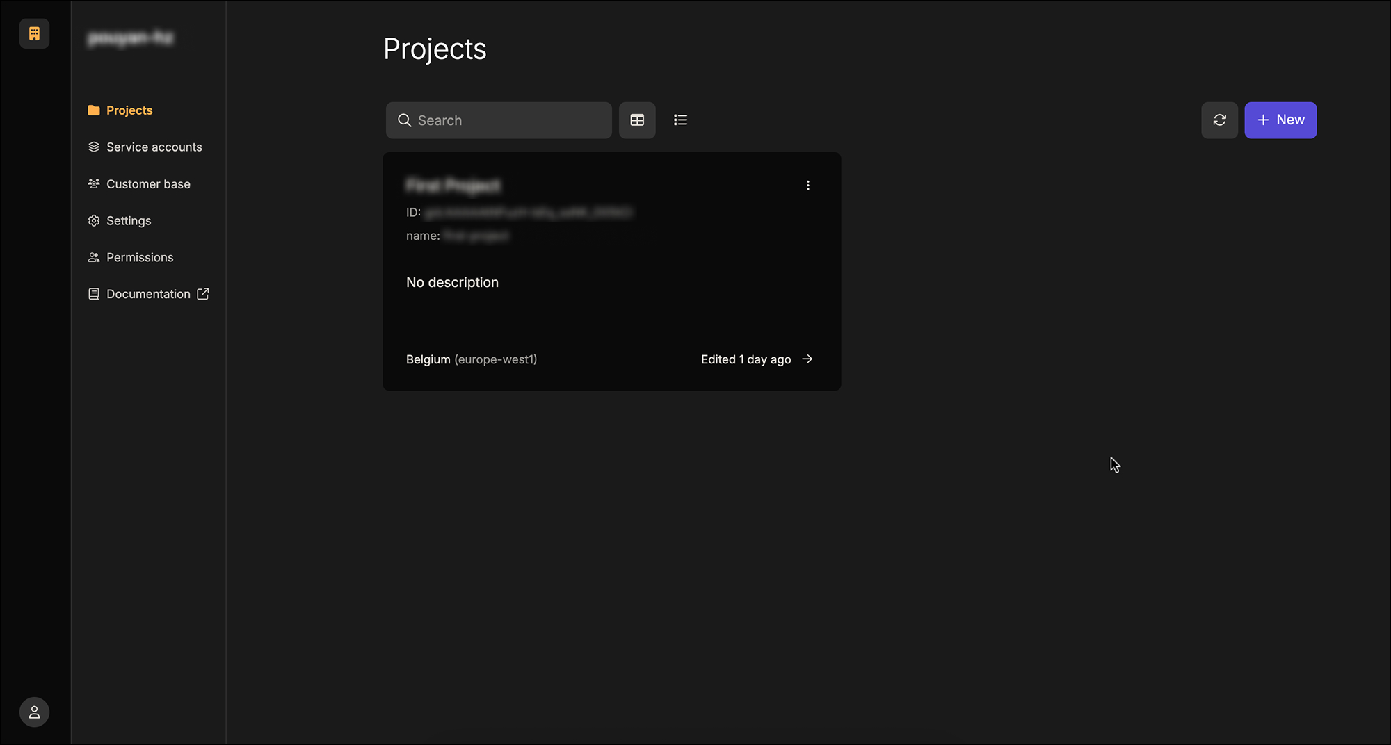Select the Permissions people icon
The height and width of the screenshot is (745, 1391).
click(x=94, y=257)
